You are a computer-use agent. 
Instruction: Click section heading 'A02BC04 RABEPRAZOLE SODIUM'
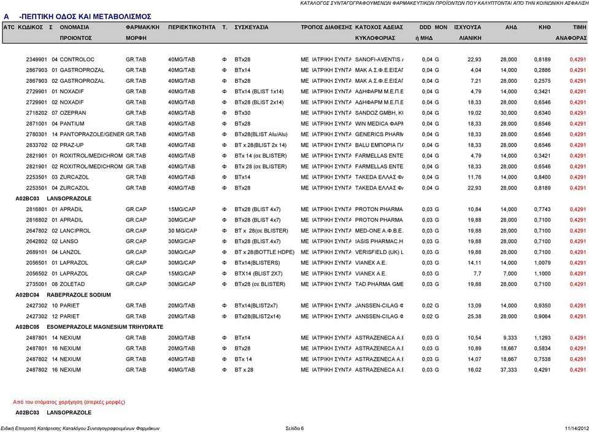coord(63,295)
